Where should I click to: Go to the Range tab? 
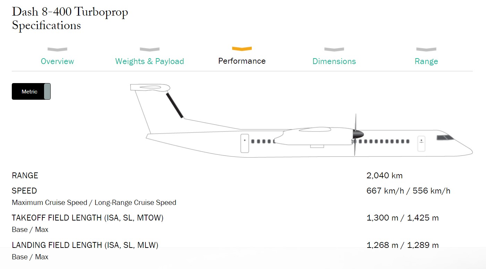(426, 61)
